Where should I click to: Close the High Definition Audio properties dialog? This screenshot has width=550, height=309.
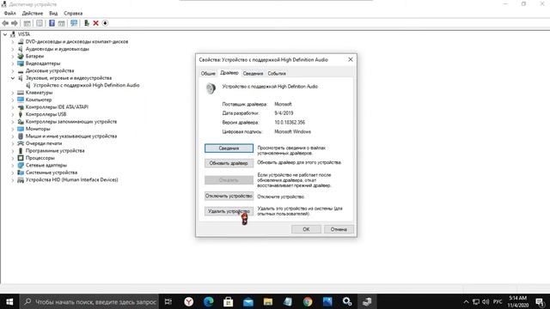(350, 59)
